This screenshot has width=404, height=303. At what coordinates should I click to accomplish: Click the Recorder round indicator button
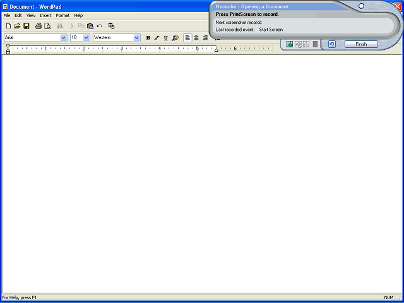coord(361,6)
